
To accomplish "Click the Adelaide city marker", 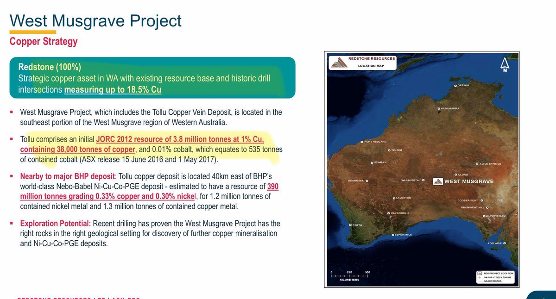I will 504,243.
